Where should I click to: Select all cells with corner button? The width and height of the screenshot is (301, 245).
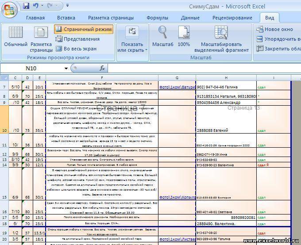4,78
